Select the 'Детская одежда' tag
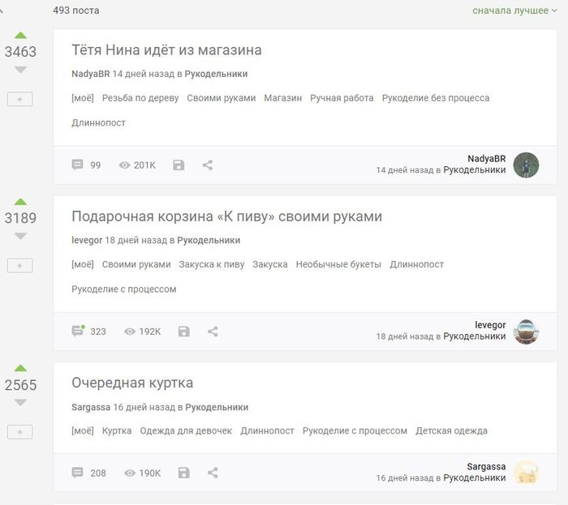Screen dimensions: 568x505 point(451,430)
